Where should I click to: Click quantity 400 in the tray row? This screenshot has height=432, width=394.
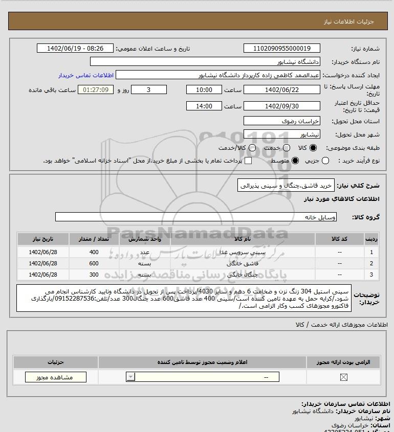point(94,252)
